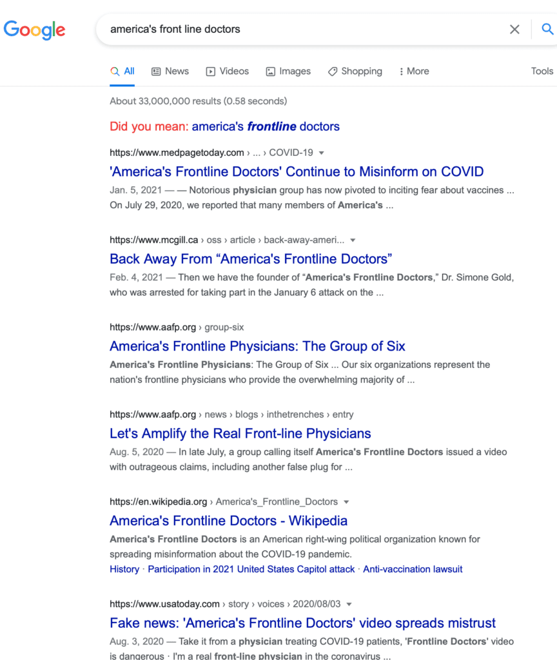Open the Anti-vaccination lawsuit sublink
Image resolution: width=557 pixels, height=660 pixels.
click(x=413, y=569)
